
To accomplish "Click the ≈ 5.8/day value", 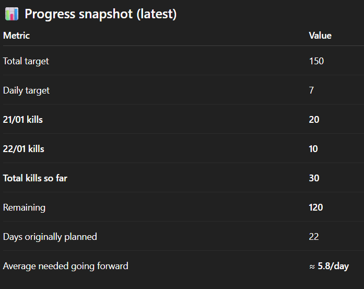I will (x=329, y=266).
